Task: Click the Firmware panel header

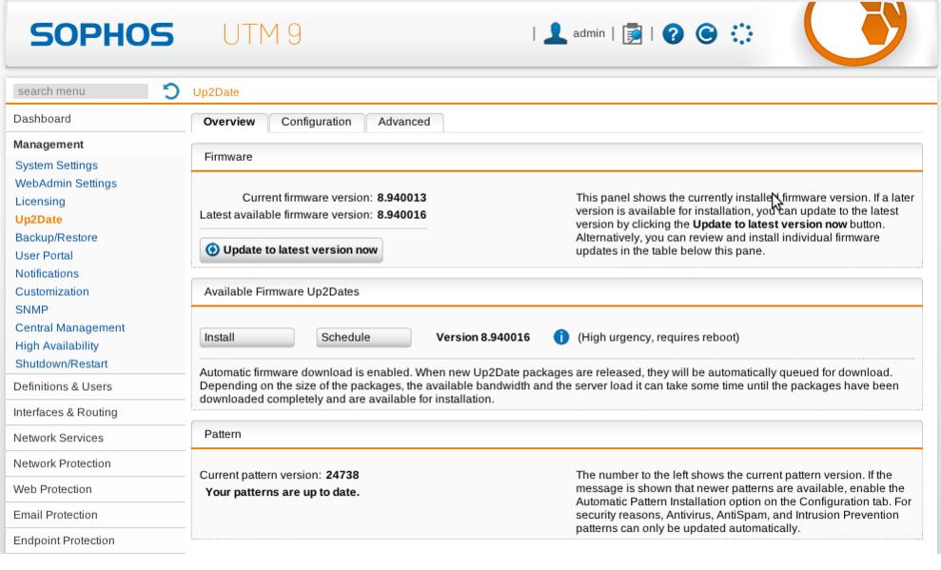Action: 557,157
